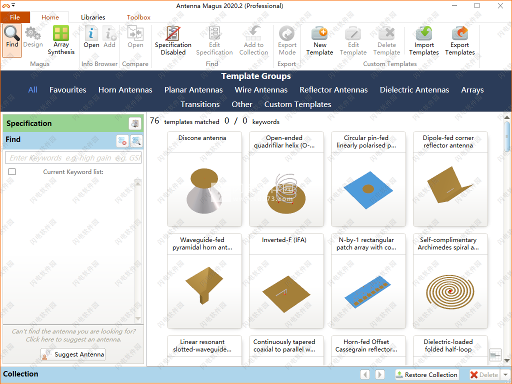Switch to the Toolbox ribbon tab
512x384 pixels.
pos(139,17)
